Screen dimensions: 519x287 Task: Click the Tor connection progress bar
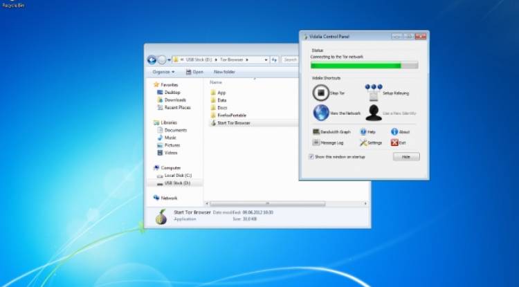click(x=364, y=65)
